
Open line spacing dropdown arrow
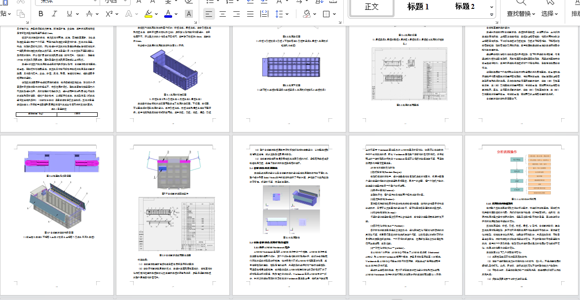(x=287, y=14)
